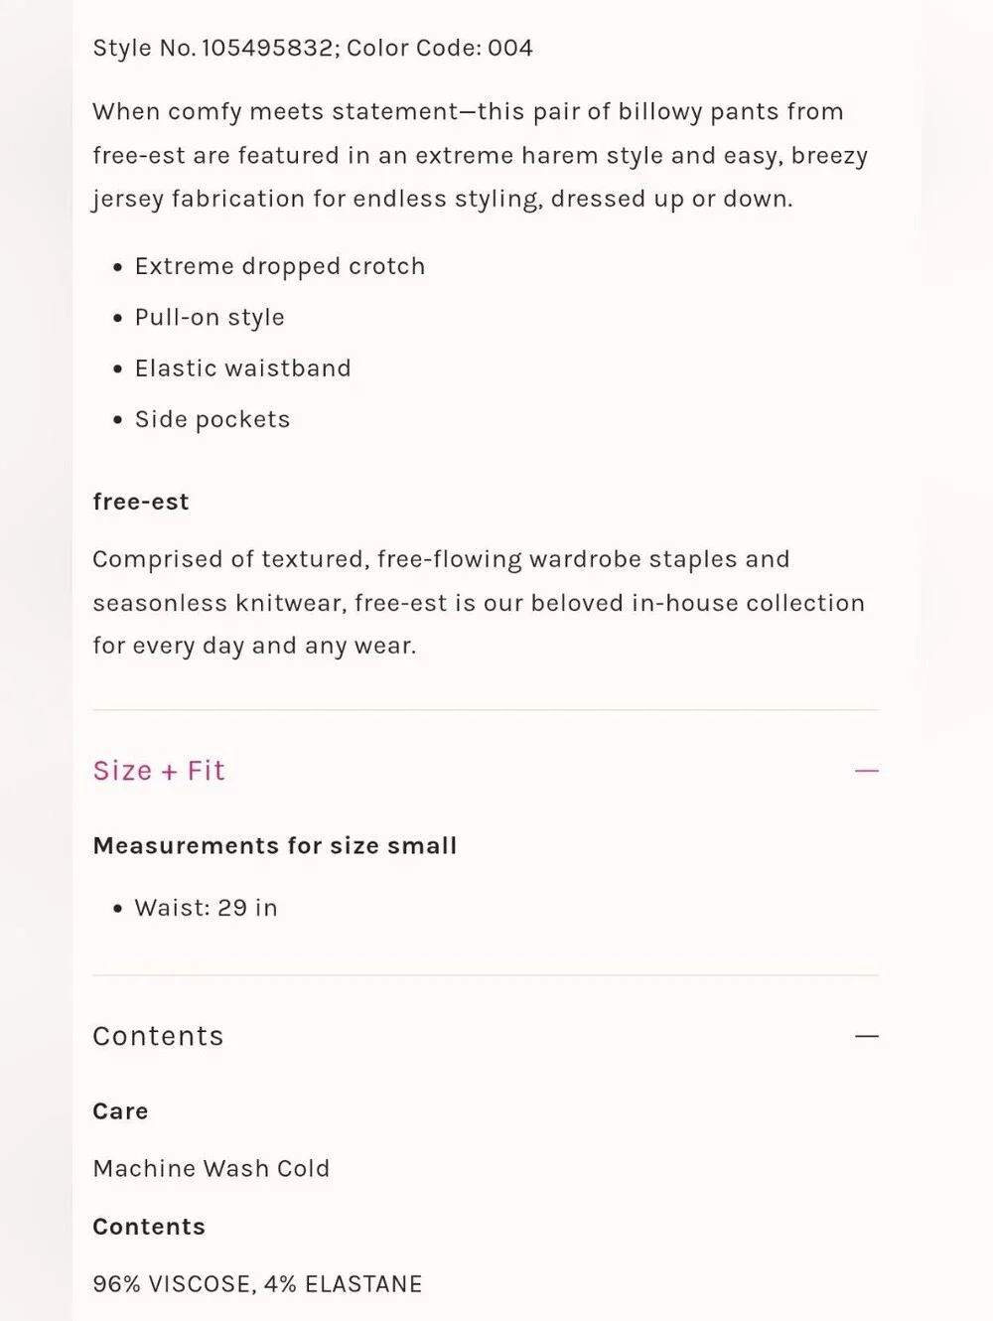The width and height of the screenshot is (993, 1321).
Task: Select the Elastic waistband bullet
Action: click(x=243, y=368)
